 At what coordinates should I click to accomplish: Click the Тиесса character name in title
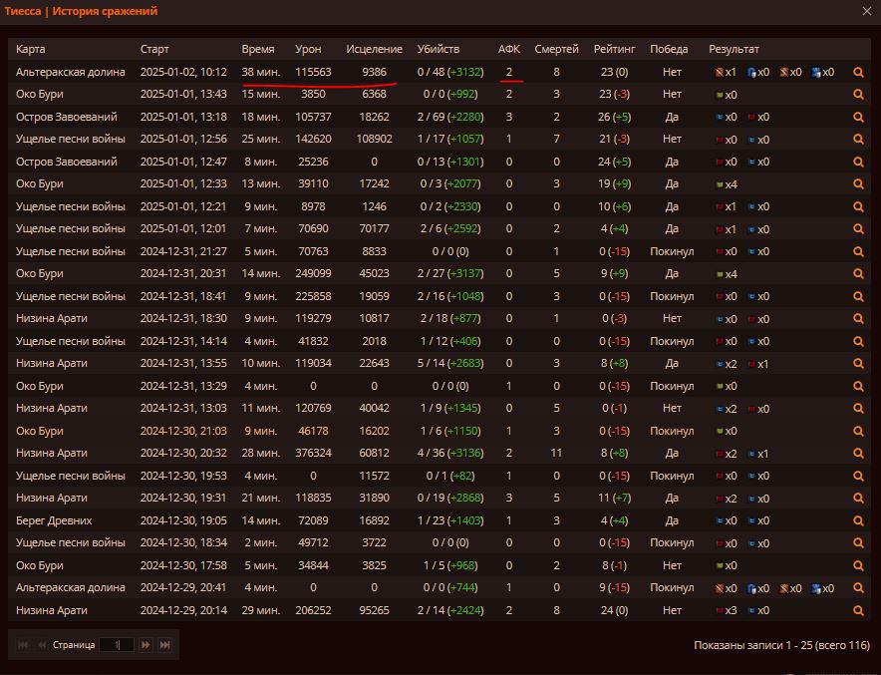[x=23, y=11]
